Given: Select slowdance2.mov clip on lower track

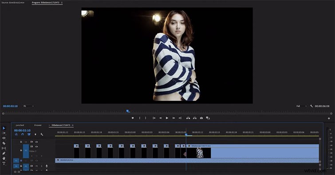Looking at the screenshot, I should (187, 160).
